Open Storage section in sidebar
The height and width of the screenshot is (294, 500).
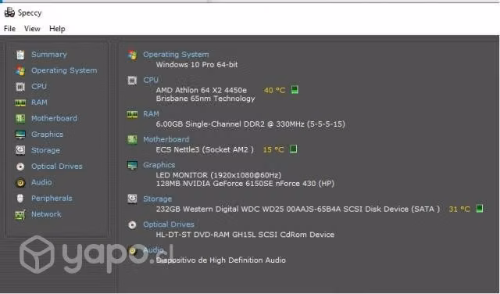45,150
